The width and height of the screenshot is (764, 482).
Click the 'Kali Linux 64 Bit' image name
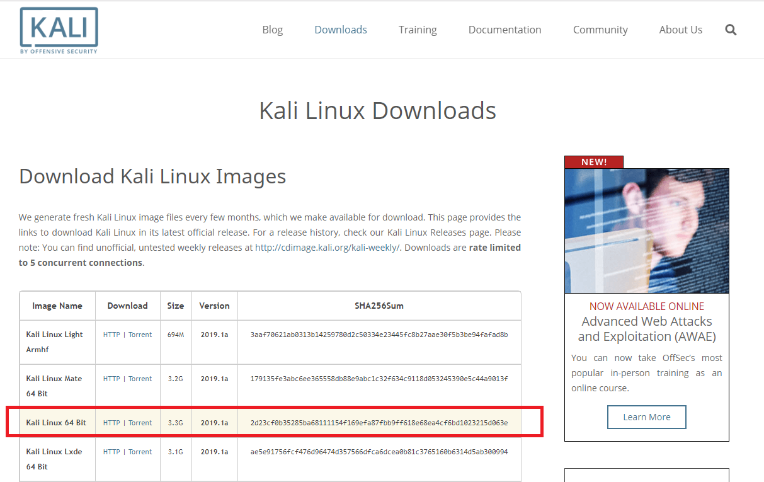[x=56, y=423]
